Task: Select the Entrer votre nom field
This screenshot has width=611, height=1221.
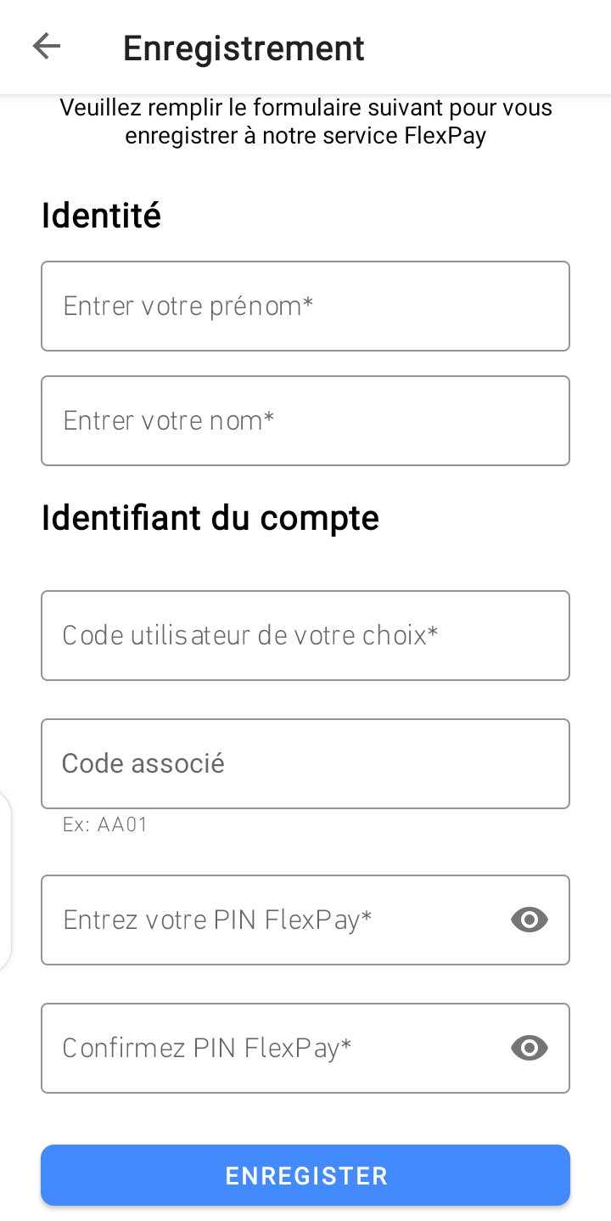Action: 305,420
